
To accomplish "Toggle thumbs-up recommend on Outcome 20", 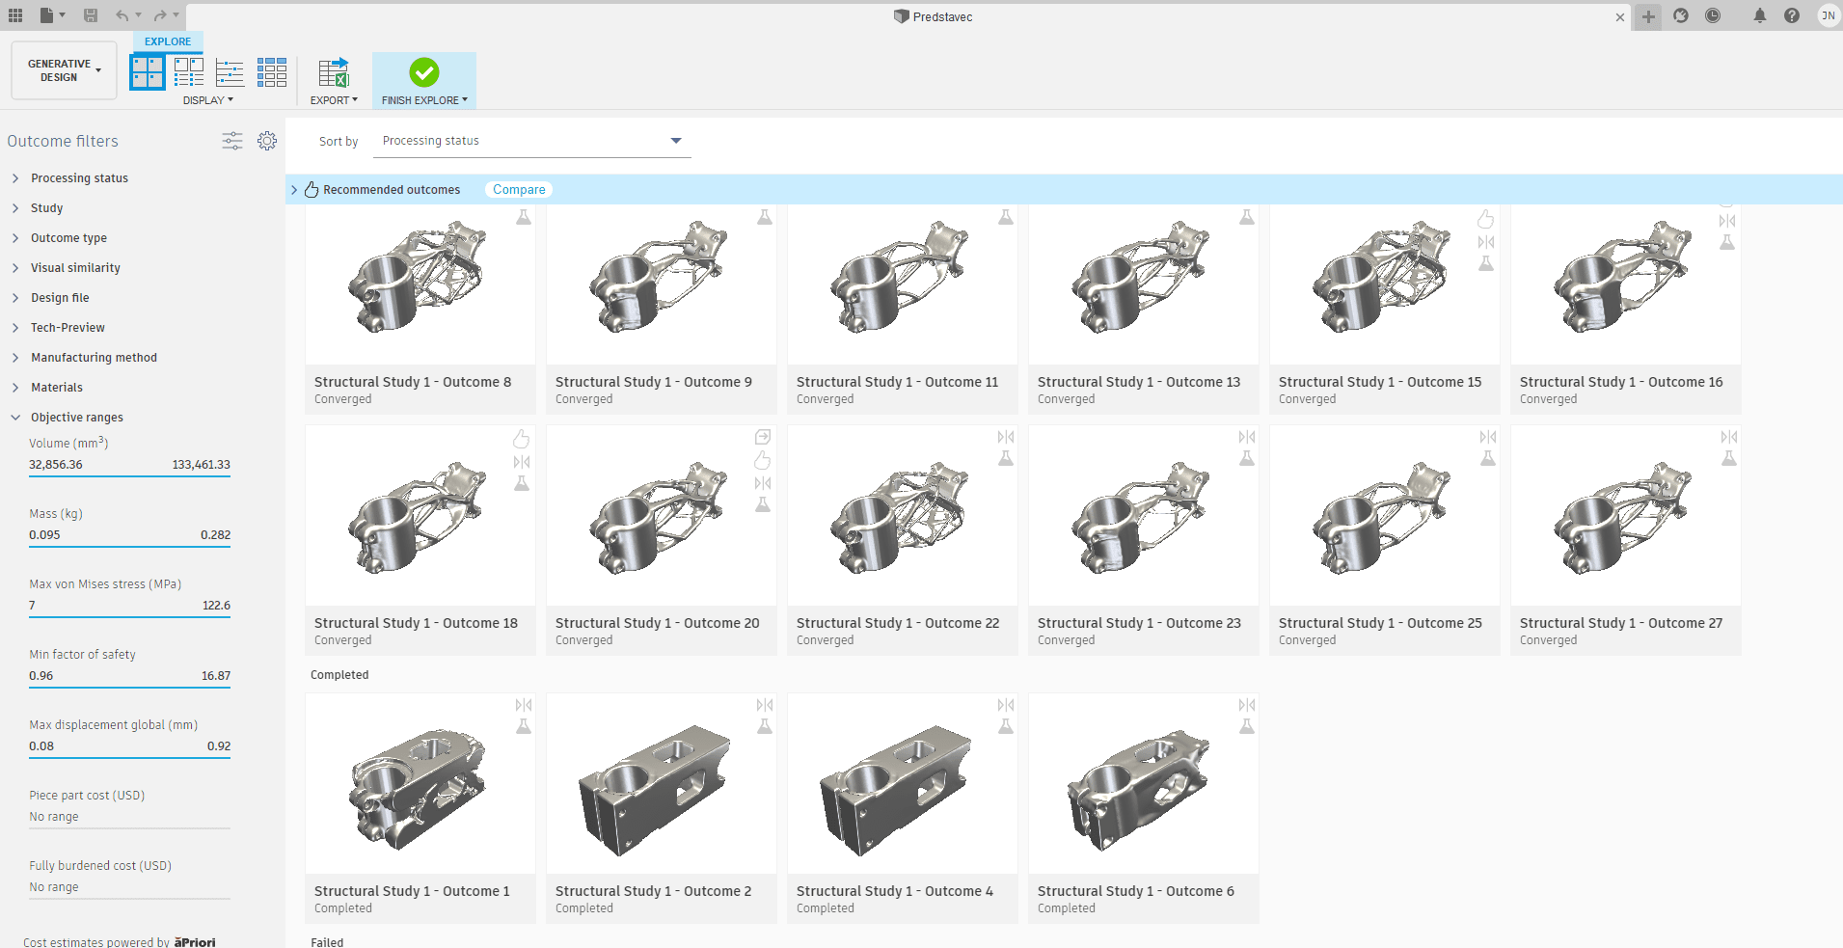I will 763,460.
